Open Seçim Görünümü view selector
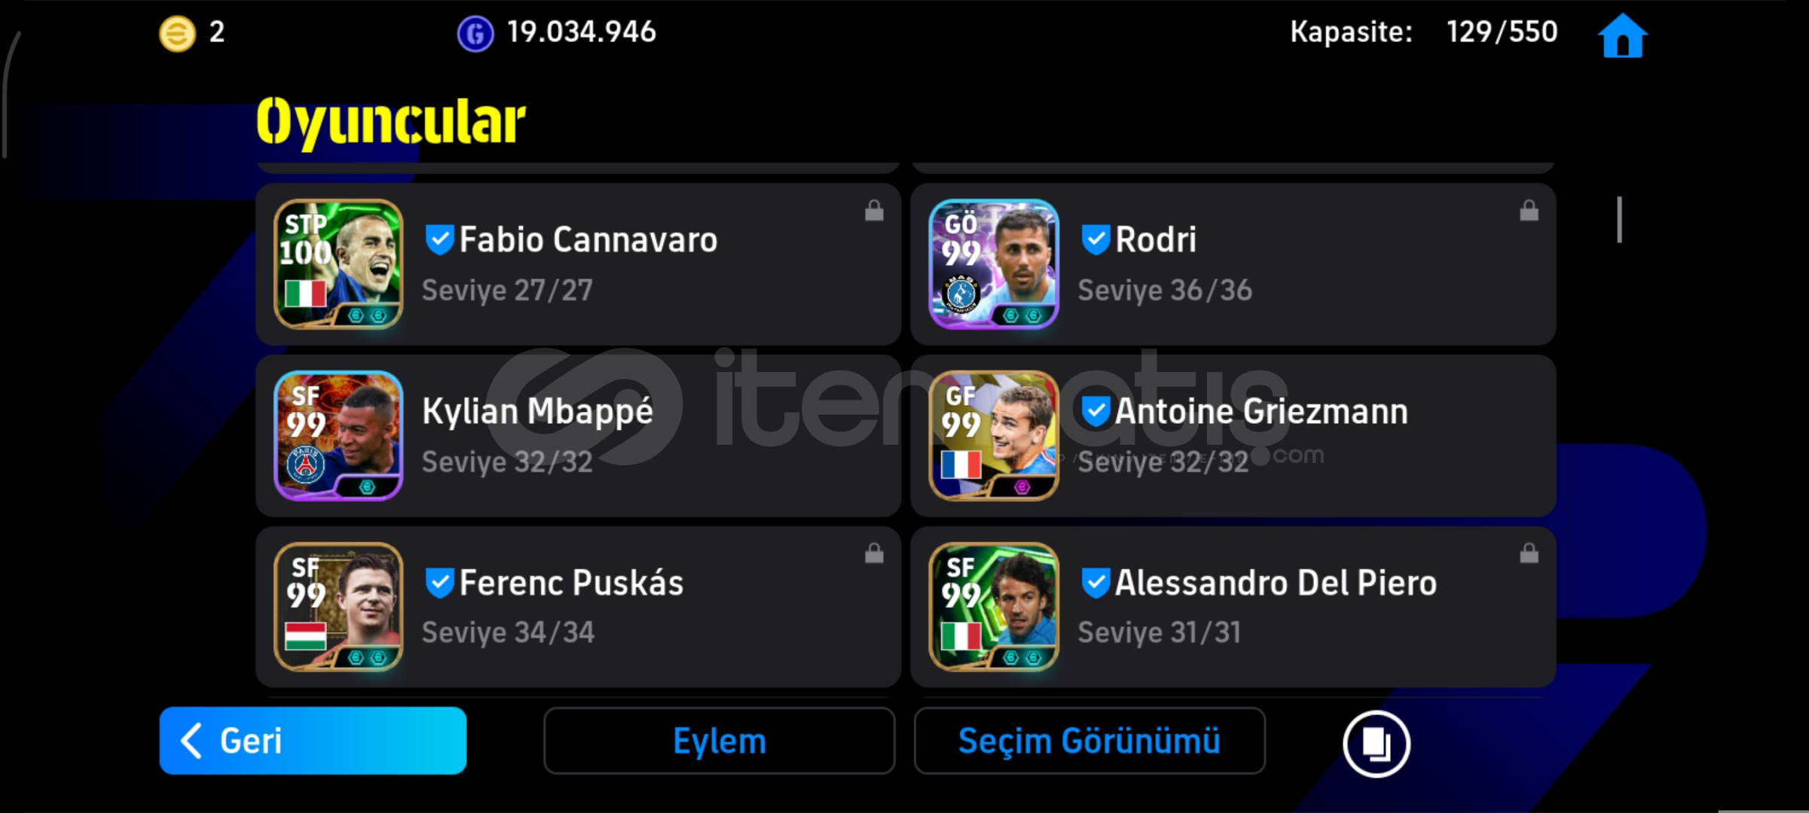The width and height of the screenshot is (1809, 813). click(x=1089, y=741)
